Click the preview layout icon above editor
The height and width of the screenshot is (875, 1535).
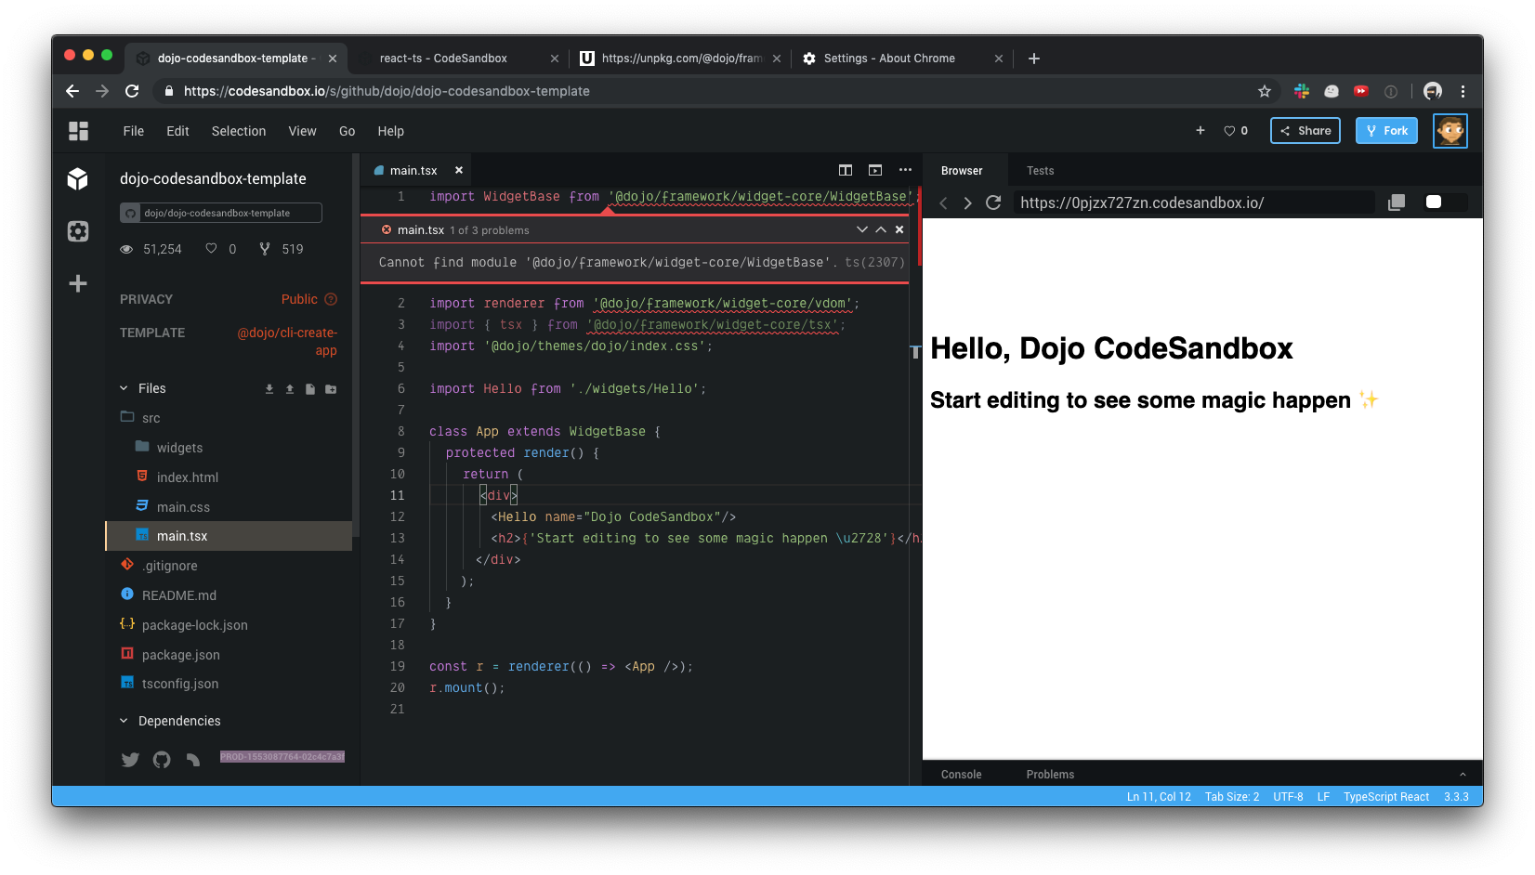875,170
